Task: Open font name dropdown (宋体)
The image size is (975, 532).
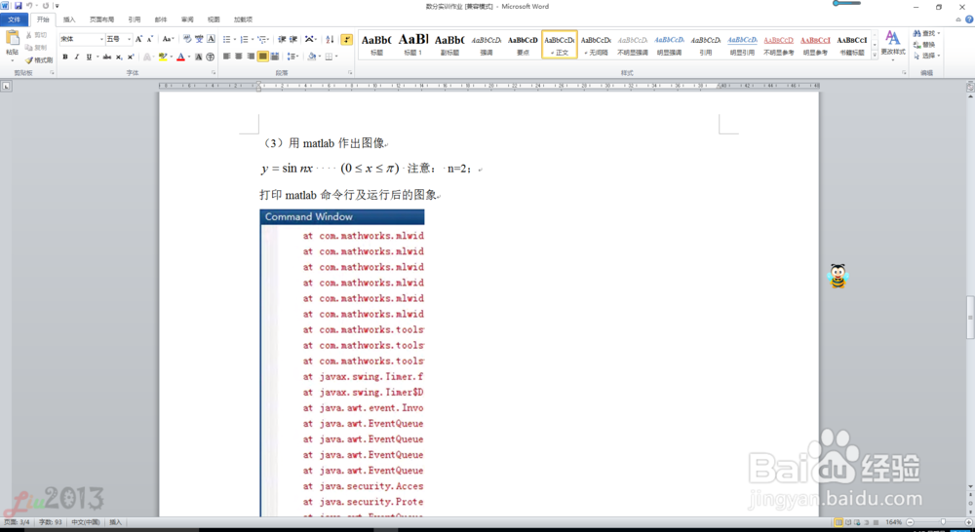Action: click(x=101, y=39)
